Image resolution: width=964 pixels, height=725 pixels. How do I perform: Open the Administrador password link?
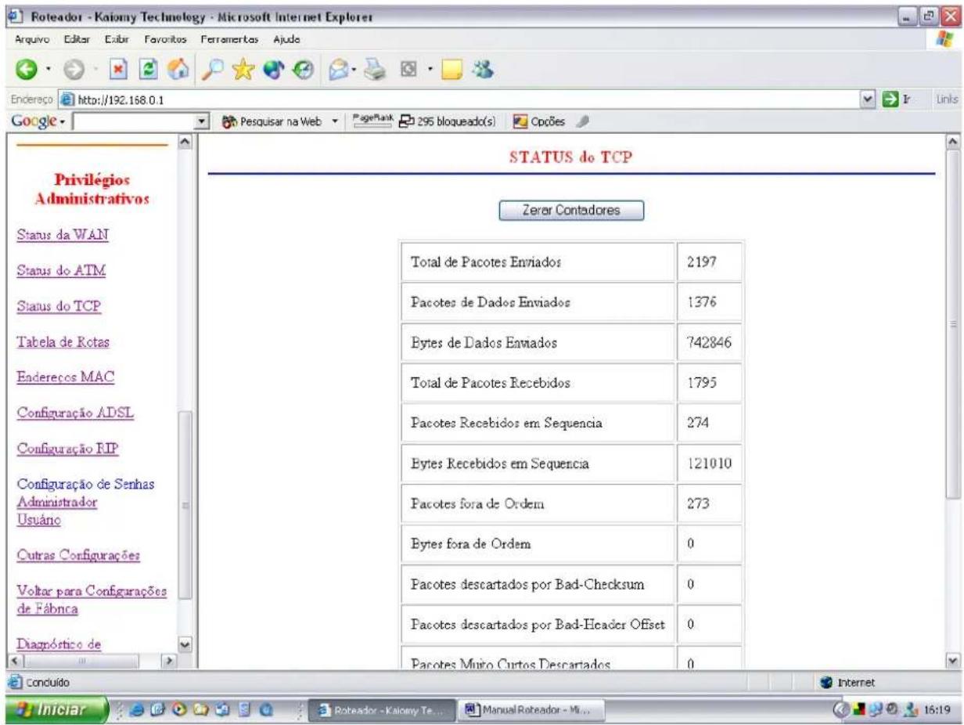[x=56, y=503]
